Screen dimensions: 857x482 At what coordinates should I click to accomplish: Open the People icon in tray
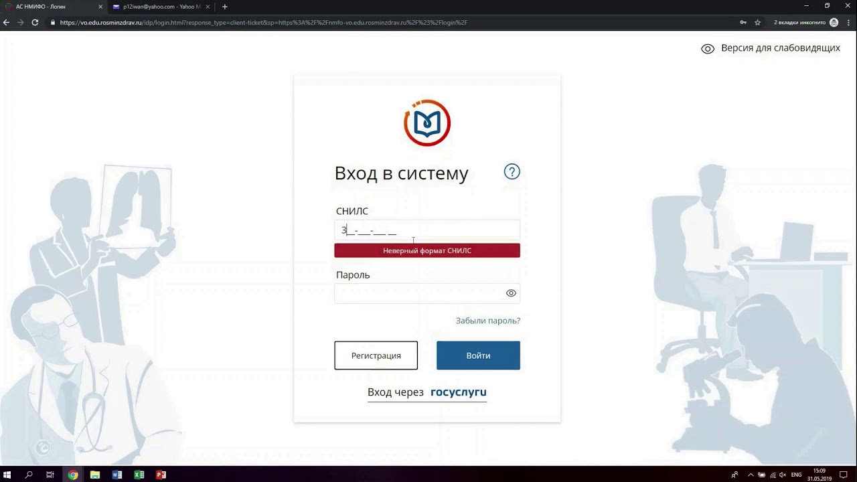[734, 475]
